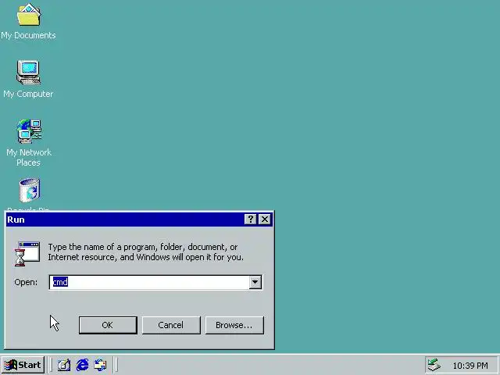The image size is (500, 375).
Task: Open the Start menu
Action: point(23,365)
